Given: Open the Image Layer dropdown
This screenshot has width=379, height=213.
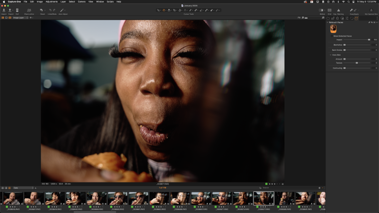Looking at the screenshot, I should (21, 18).
